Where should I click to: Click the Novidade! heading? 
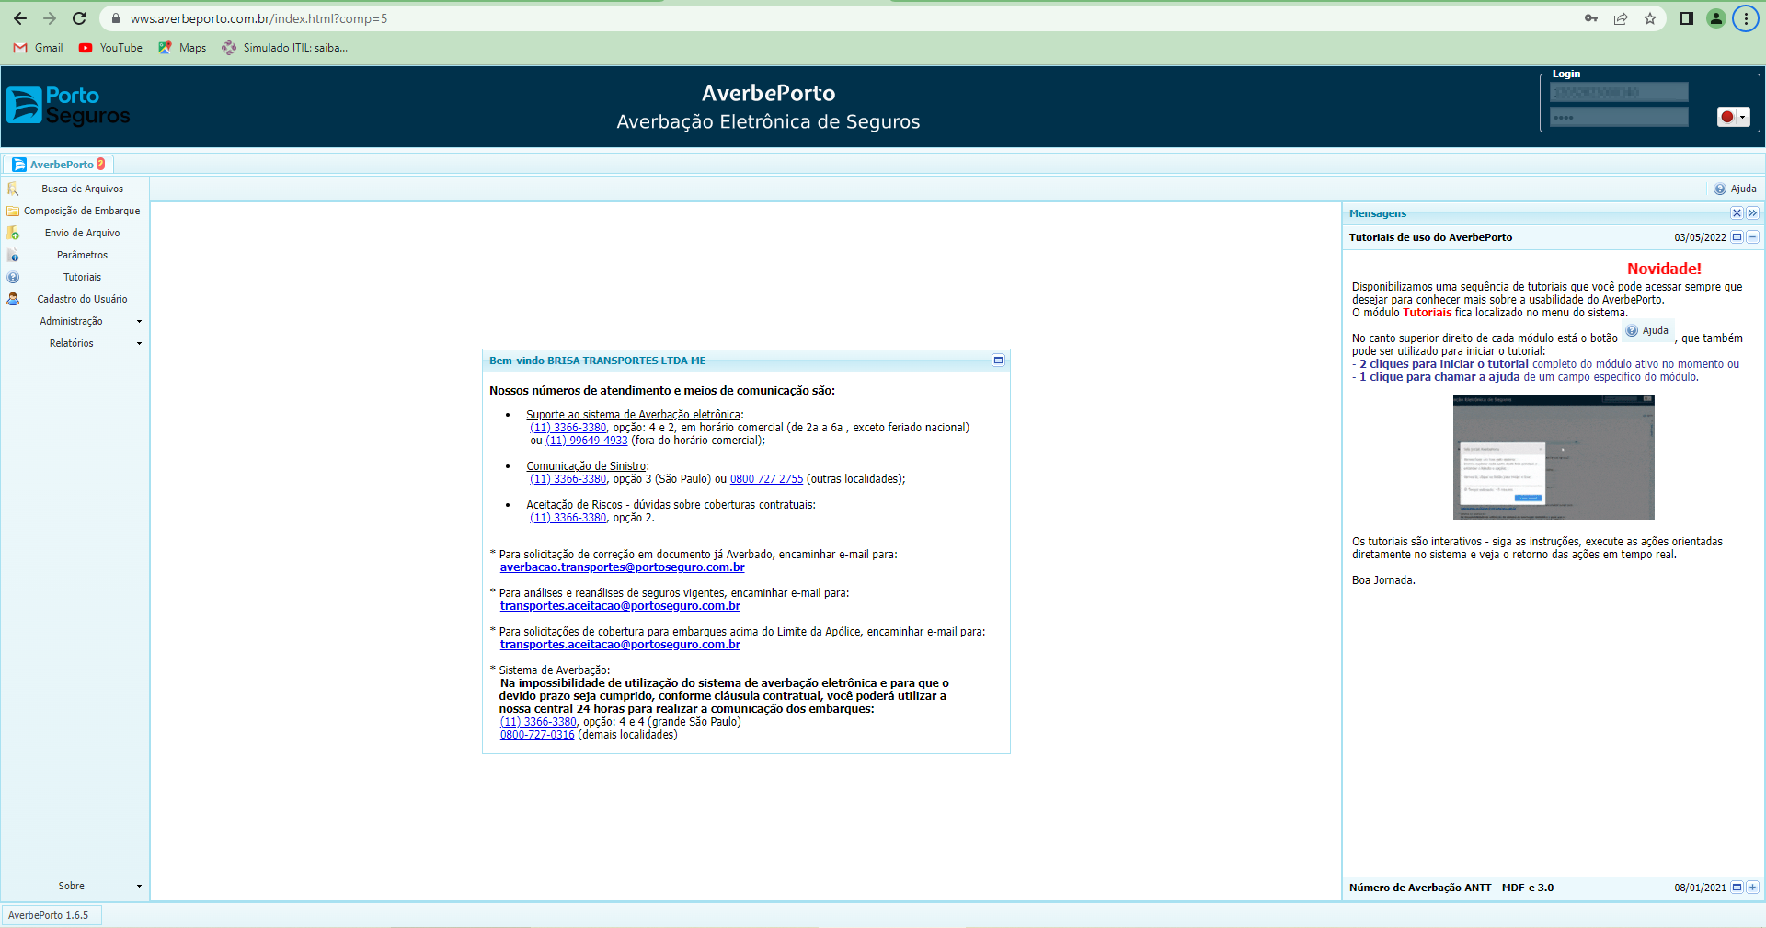pyautogui.click(x=1664, y=269)
